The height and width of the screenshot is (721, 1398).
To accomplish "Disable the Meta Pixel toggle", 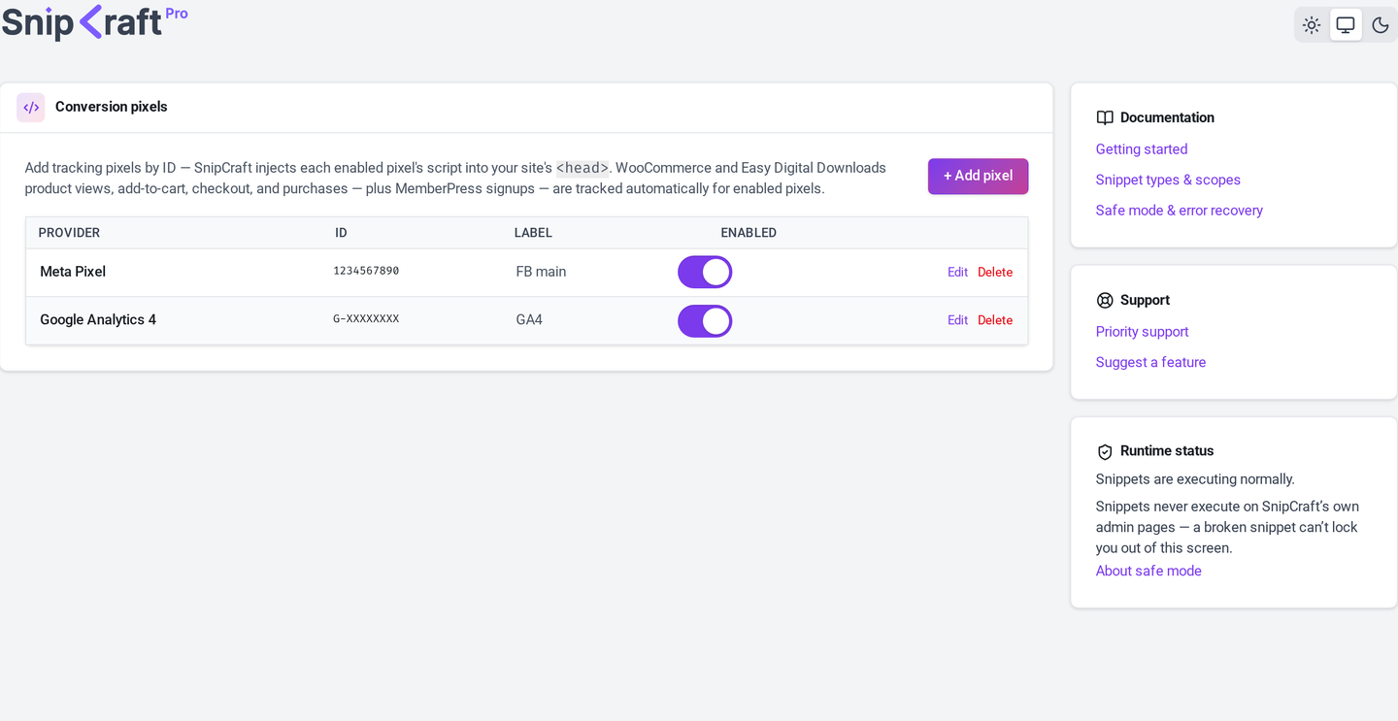I will 705,273.
